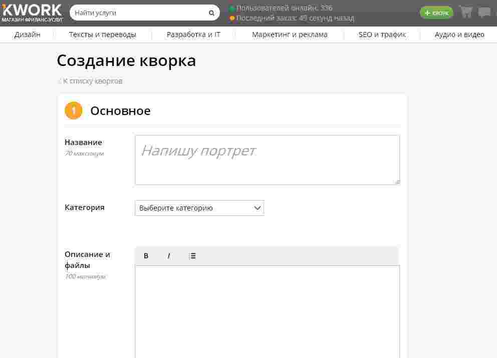Open the Тексты и переводы menu

point(103,34)
